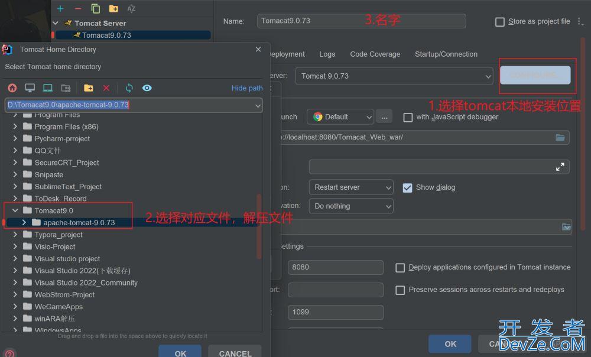The height and width of the screenshot is (357, 591).
Task: Click the more options icon beside Store as project file
Action: click(x=580, y=21)
